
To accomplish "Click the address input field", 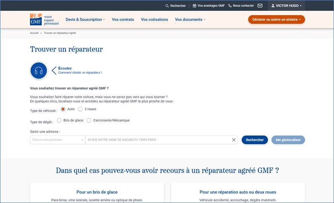I will [158, 140].
